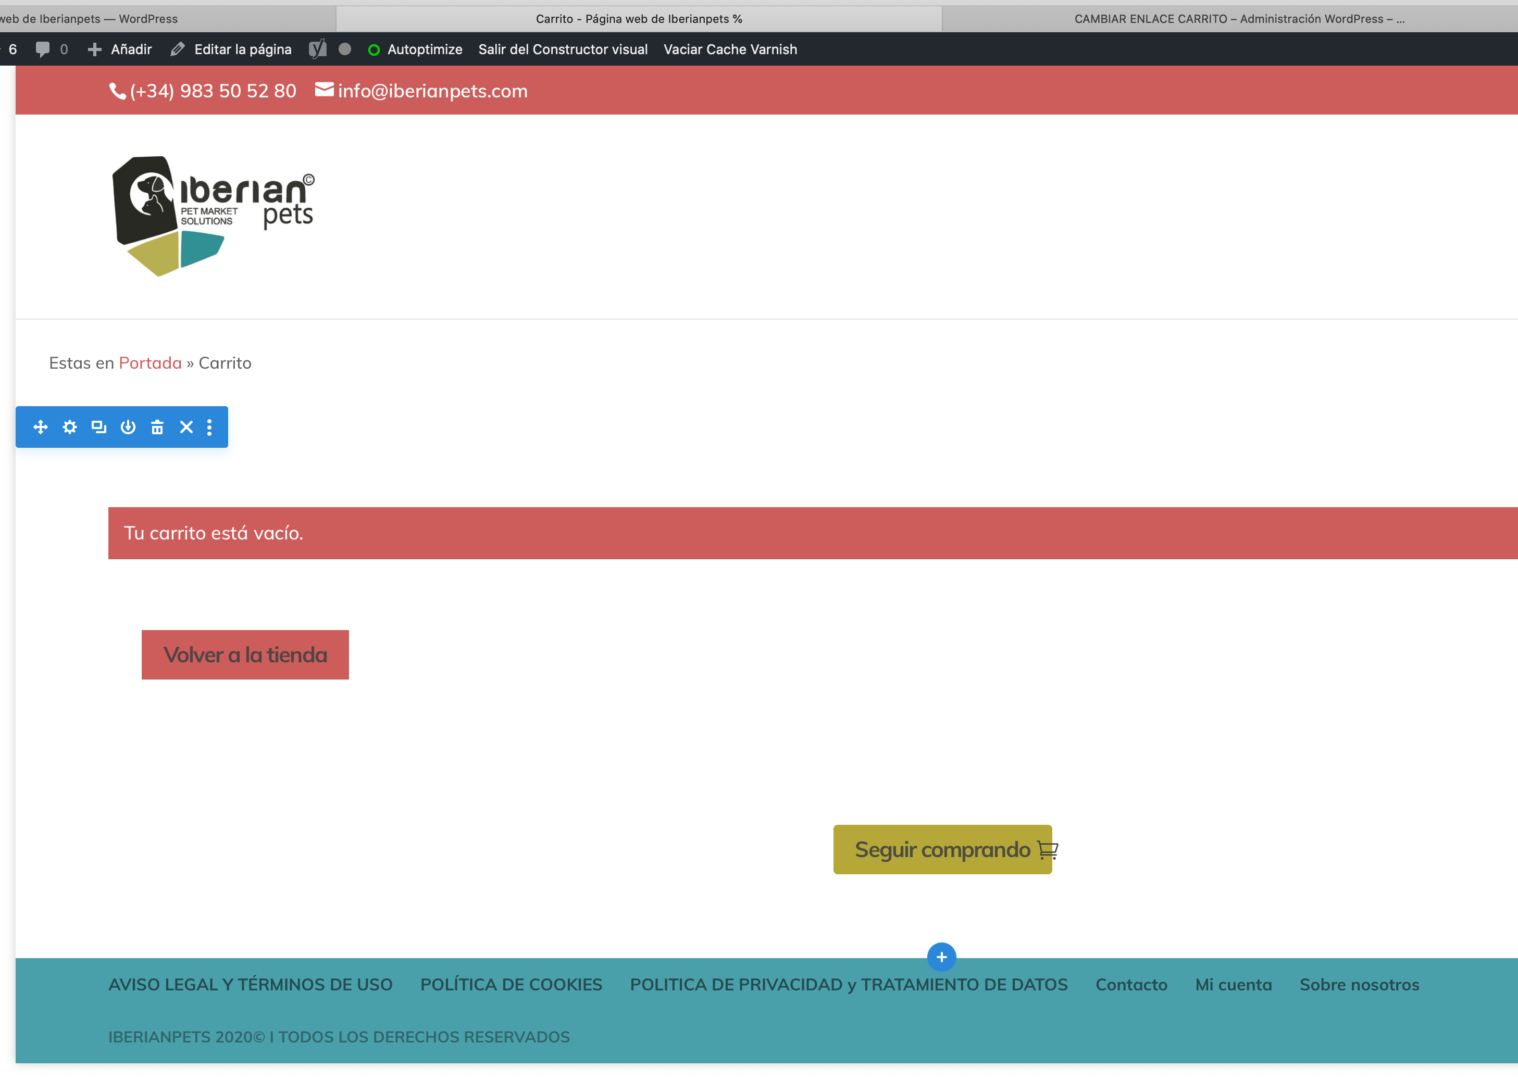
Task: Click the save section power icon
Action: click(x=128, y=426)
